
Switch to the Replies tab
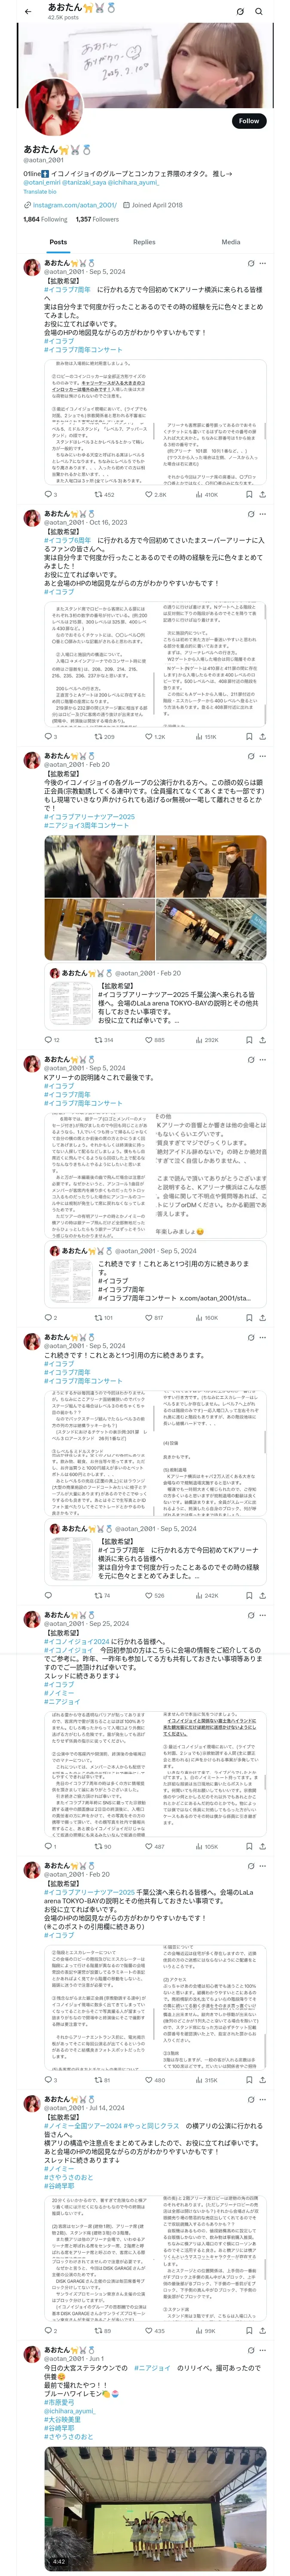[x=144, y=242]
